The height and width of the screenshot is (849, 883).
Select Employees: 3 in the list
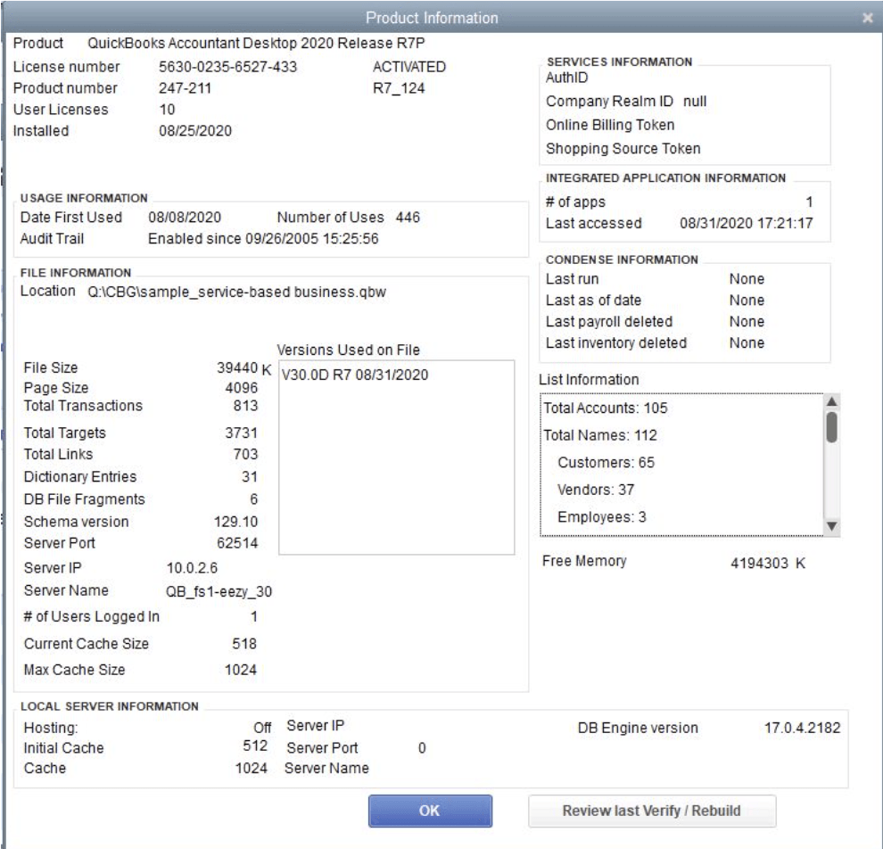601,517
